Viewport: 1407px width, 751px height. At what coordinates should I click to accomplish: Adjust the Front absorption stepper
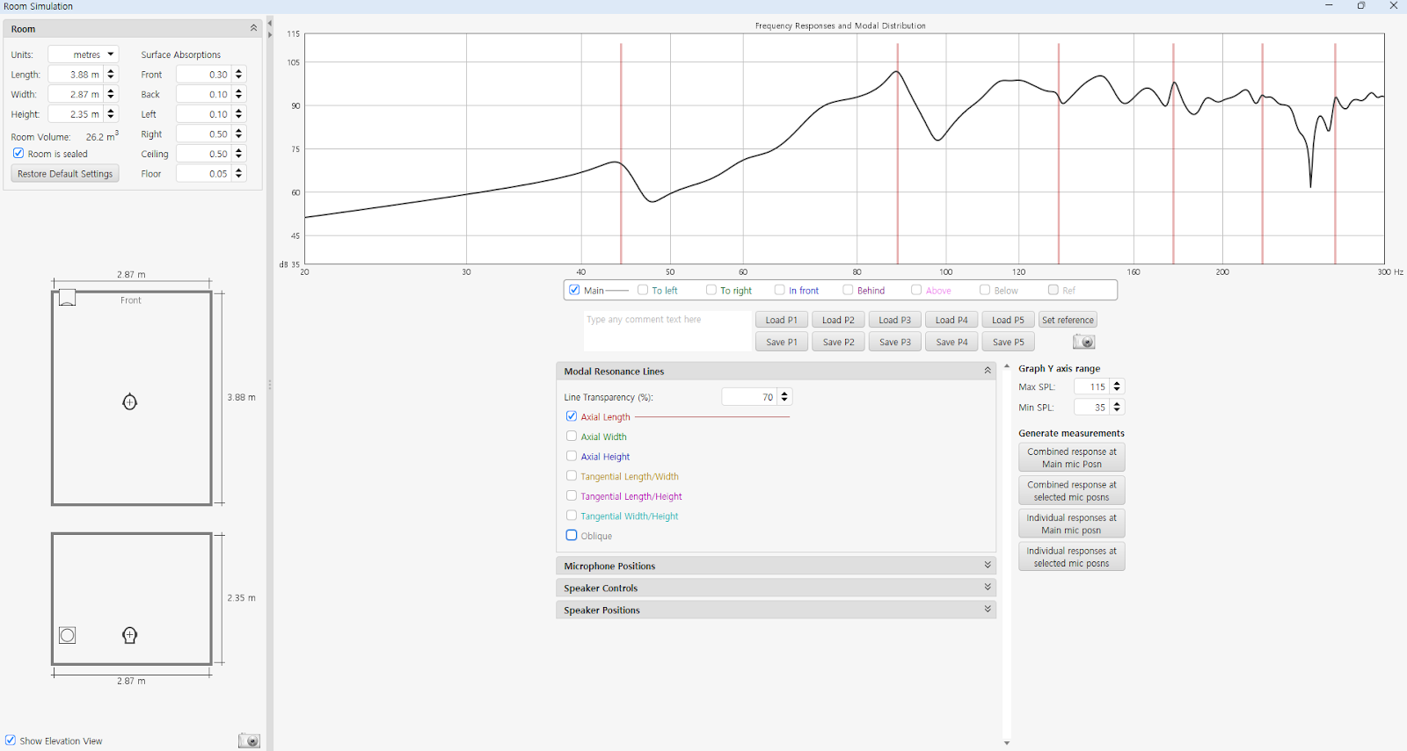[x=238, y=75]
